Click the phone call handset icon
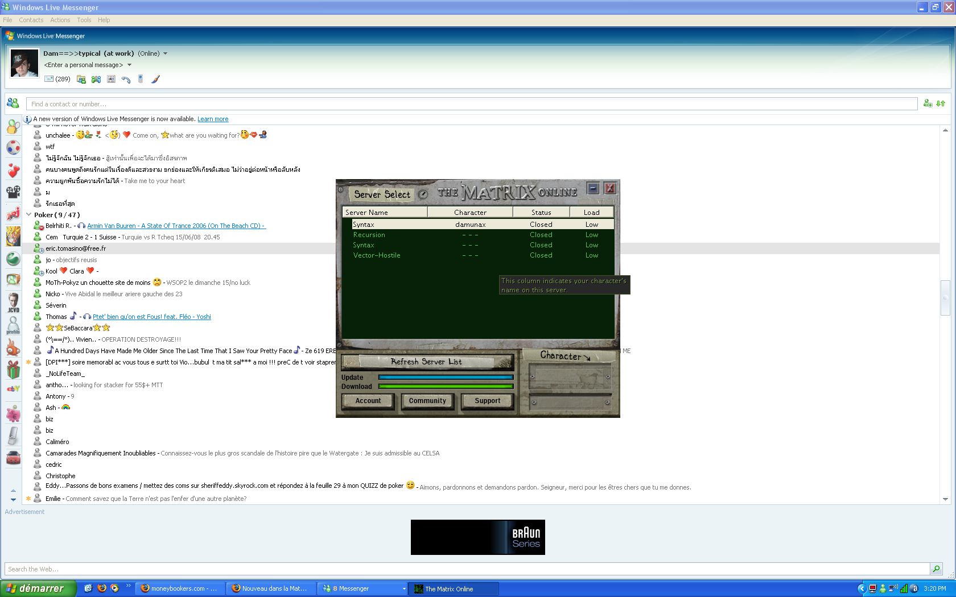956x597 pixels. (126, 79)
